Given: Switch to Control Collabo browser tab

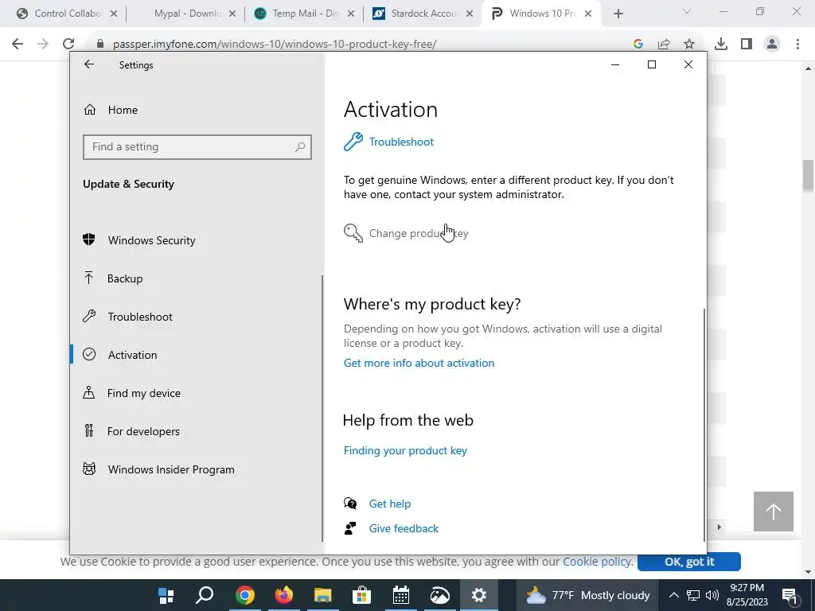Looking at the screenshot, I should point(68,14).
